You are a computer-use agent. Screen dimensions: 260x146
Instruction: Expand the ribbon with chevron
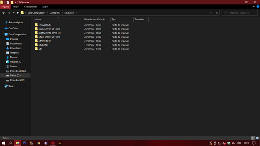[253, 6]
